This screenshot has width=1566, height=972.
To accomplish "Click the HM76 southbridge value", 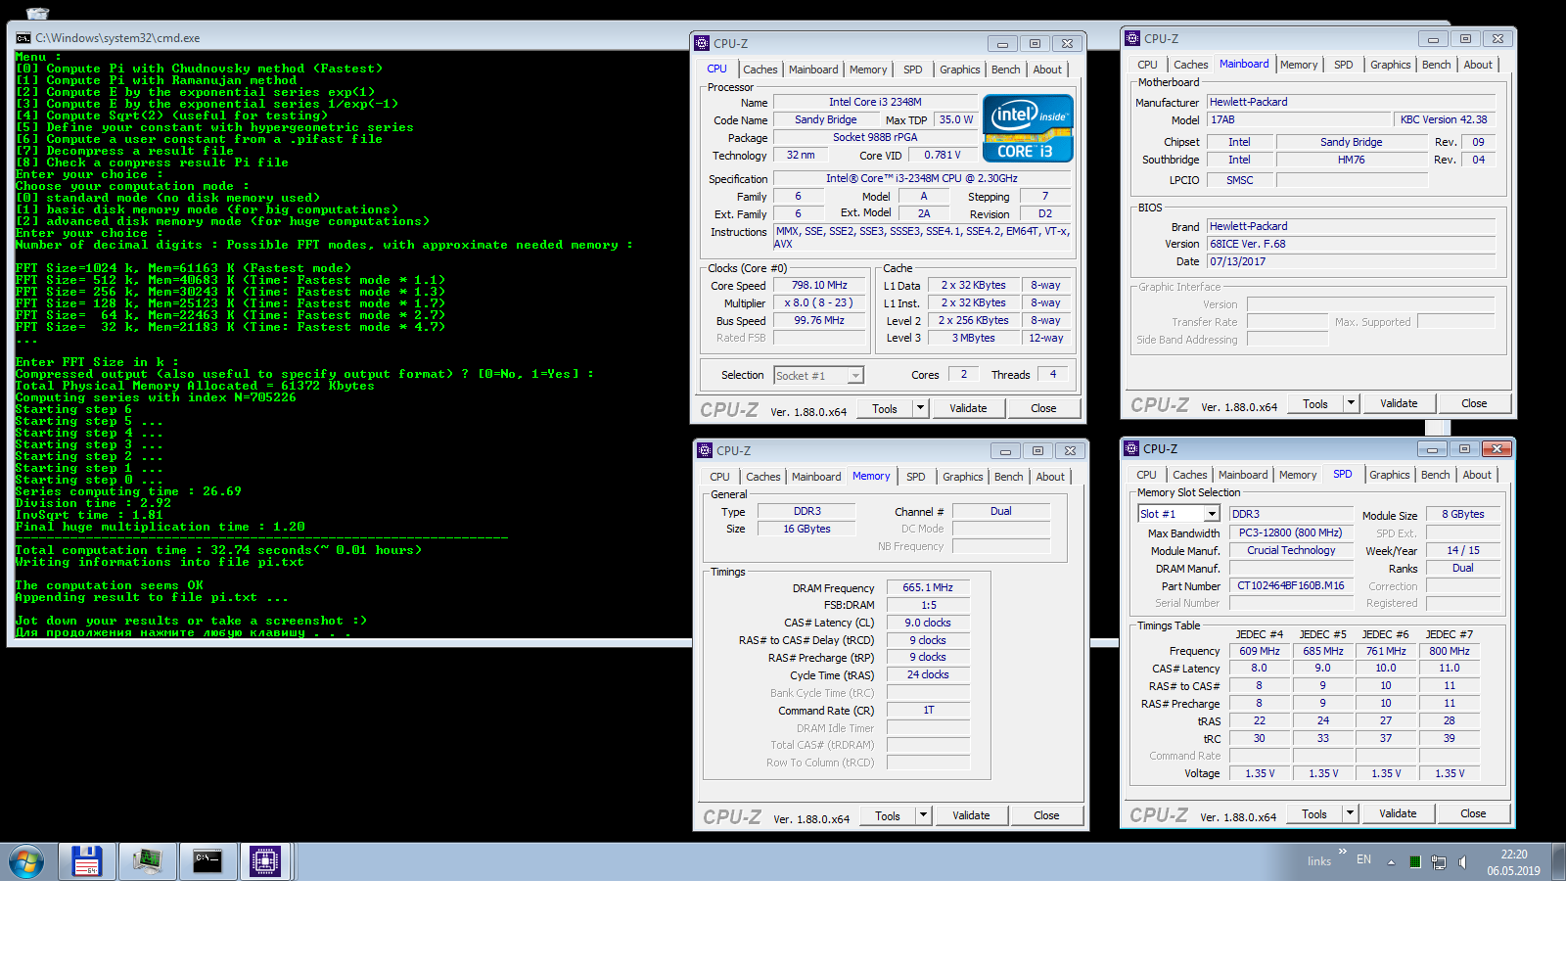I will click(1352, 160).
